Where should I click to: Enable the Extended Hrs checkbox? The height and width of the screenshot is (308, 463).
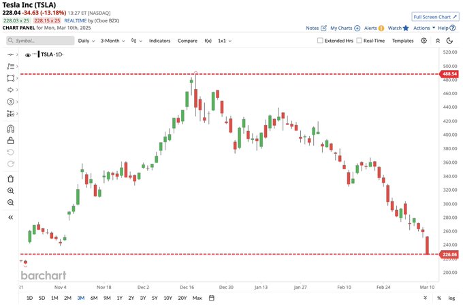point(320,40)
